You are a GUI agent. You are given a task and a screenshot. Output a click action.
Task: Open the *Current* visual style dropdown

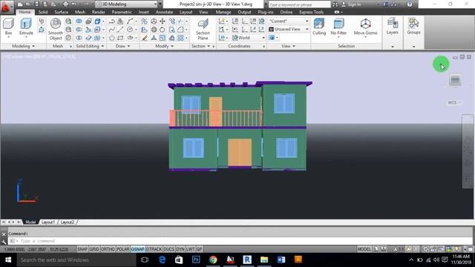(289, 22)
